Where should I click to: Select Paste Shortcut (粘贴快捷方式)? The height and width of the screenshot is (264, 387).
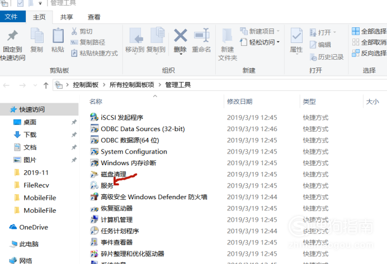point(95,53)
